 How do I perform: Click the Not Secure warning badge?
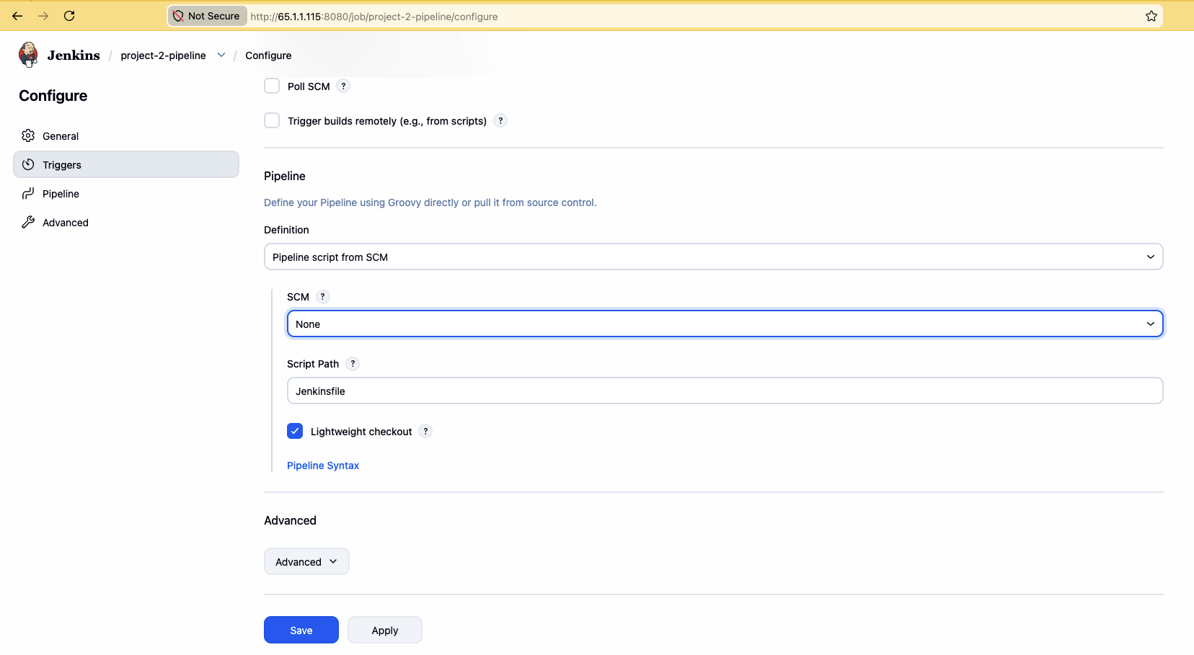pos(207,16)
